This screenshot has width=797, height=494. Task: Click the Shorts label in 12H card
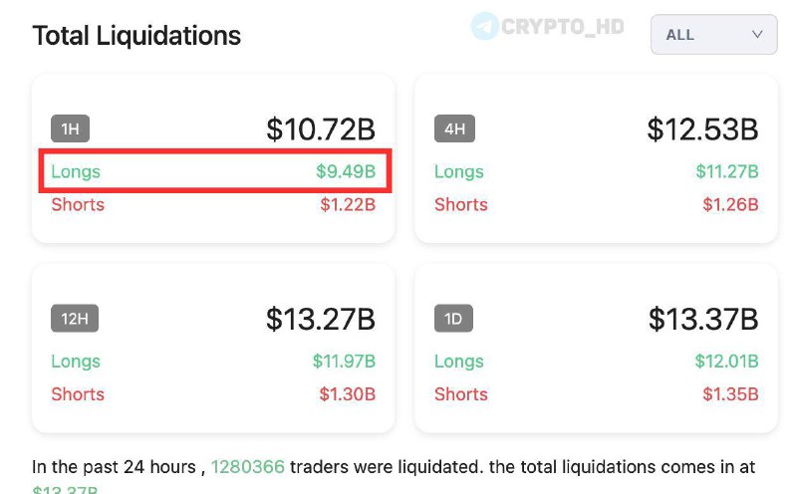[x=78, y=394]
